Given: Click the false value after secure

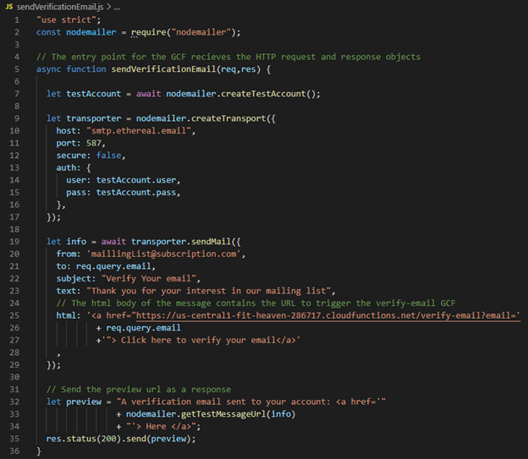Looking at the screenshot, I should pyautogui.click(x=109, y=156).
